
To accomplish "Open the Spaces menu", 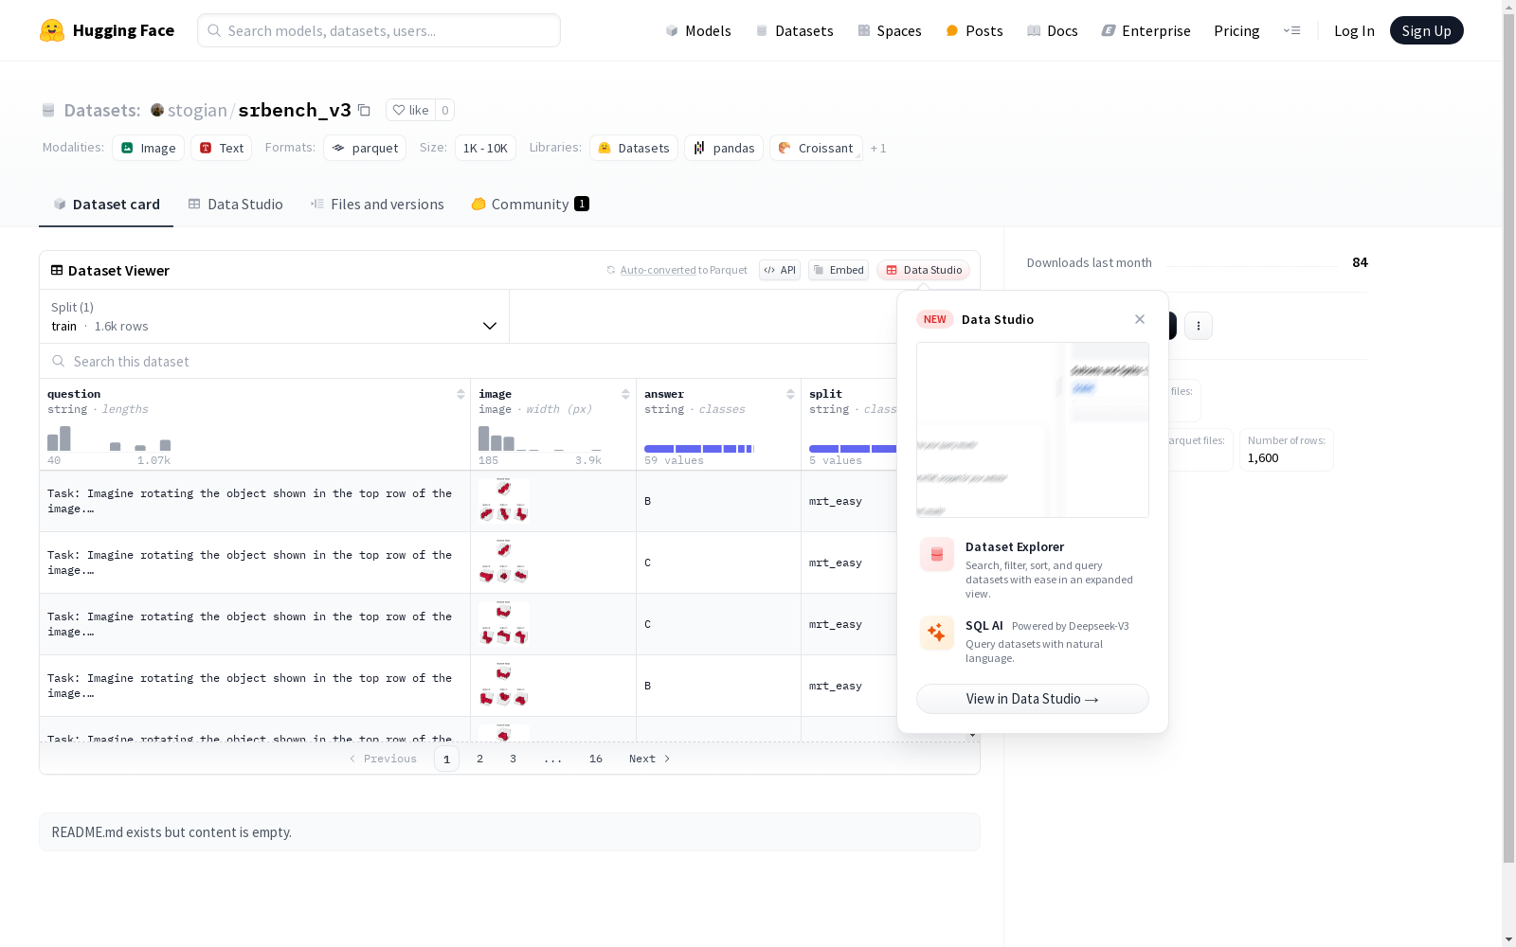I will tap(890, 30).
